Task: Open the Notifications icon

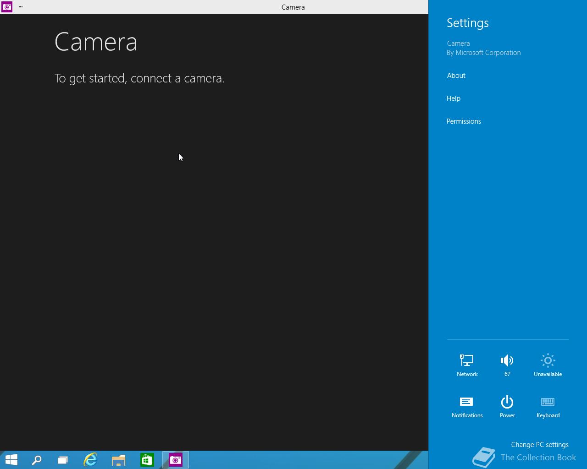Action: [467, 406]
